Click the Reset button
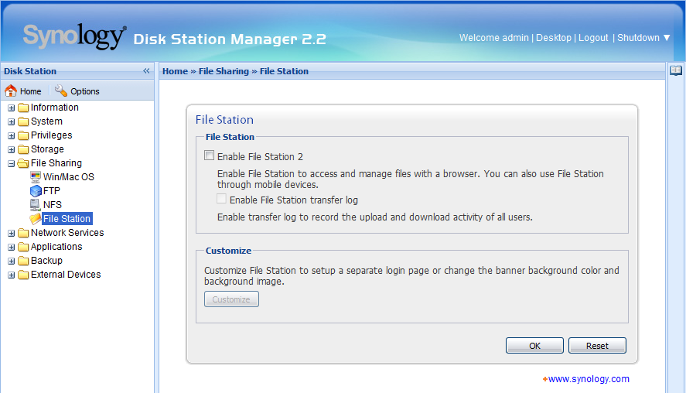The image size is (686, 393). pyautogui.click(x=597, y=345)
